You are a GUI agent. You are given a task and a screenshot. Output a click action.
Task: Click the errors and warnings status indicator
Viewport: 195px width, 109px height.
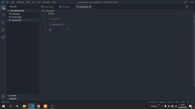[5, 102]
